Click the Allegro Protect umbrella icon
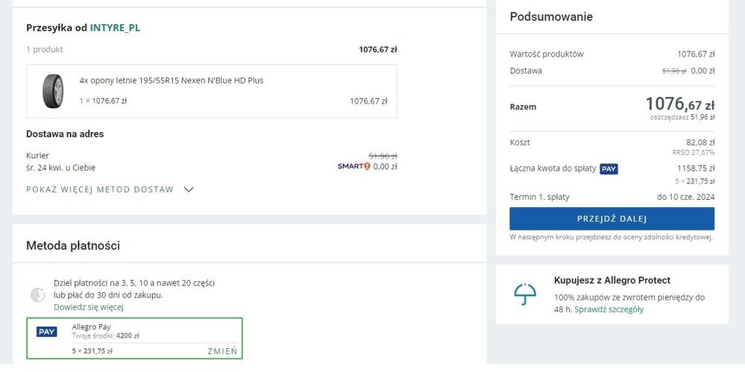Viewport: 745px width, 372px height. point(525,294)
